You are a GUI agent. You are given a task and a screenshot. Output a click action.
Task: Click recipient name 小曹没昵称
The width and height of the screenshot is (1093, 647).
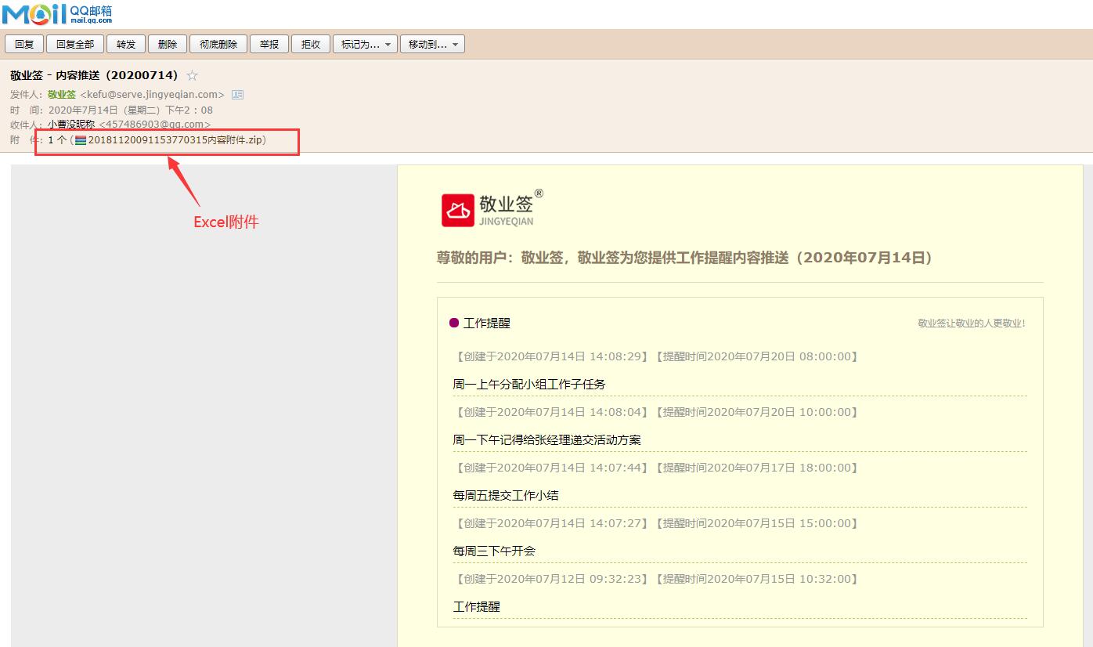(x=71, y=125)
